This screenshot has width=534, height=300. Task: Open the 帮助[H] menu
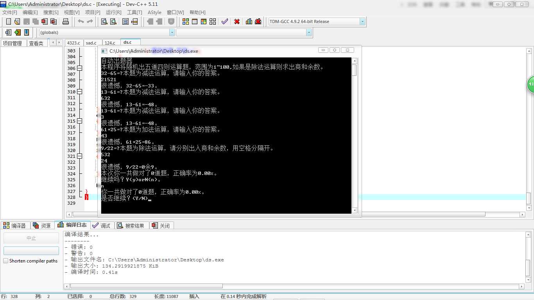pos(197,12)
